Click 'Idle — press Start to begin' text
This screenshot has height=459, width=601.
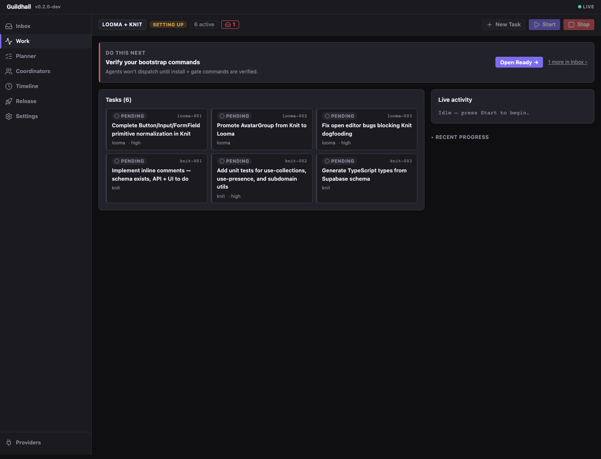[x=484, y=113]
